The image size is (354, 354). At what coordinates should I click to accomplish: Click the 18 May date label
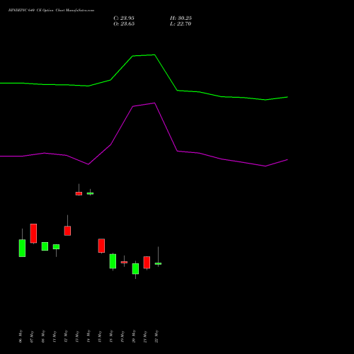pos(111,336)
